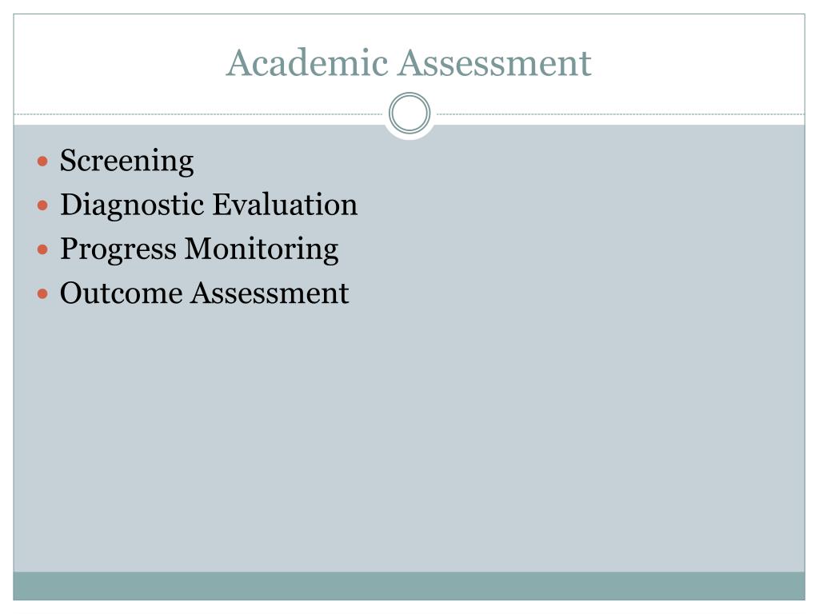This screenshot has height=614, width=819.
Task: Click the orange bullet beside Outcome Assessment
Action: click(x=43, y=294)
